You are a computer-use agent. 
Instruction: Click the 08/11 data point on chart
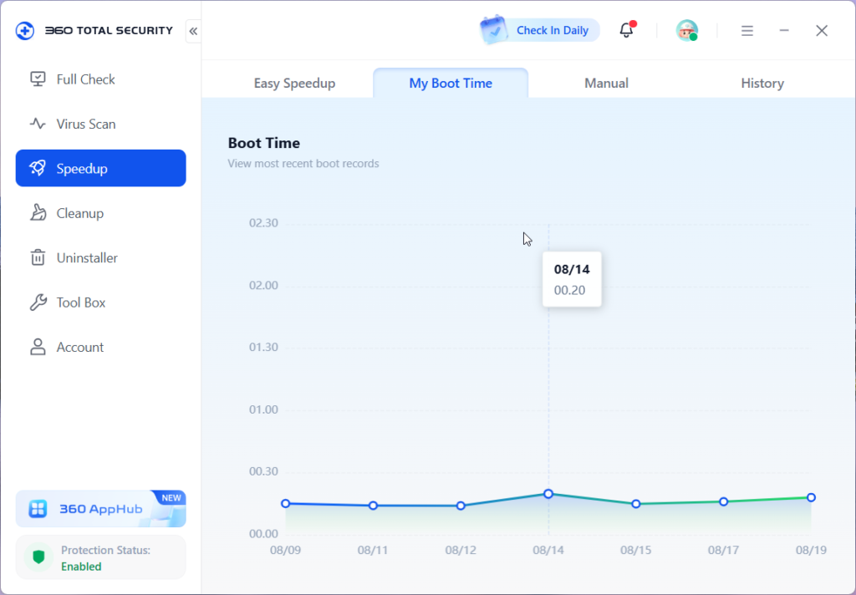point(373,506)
